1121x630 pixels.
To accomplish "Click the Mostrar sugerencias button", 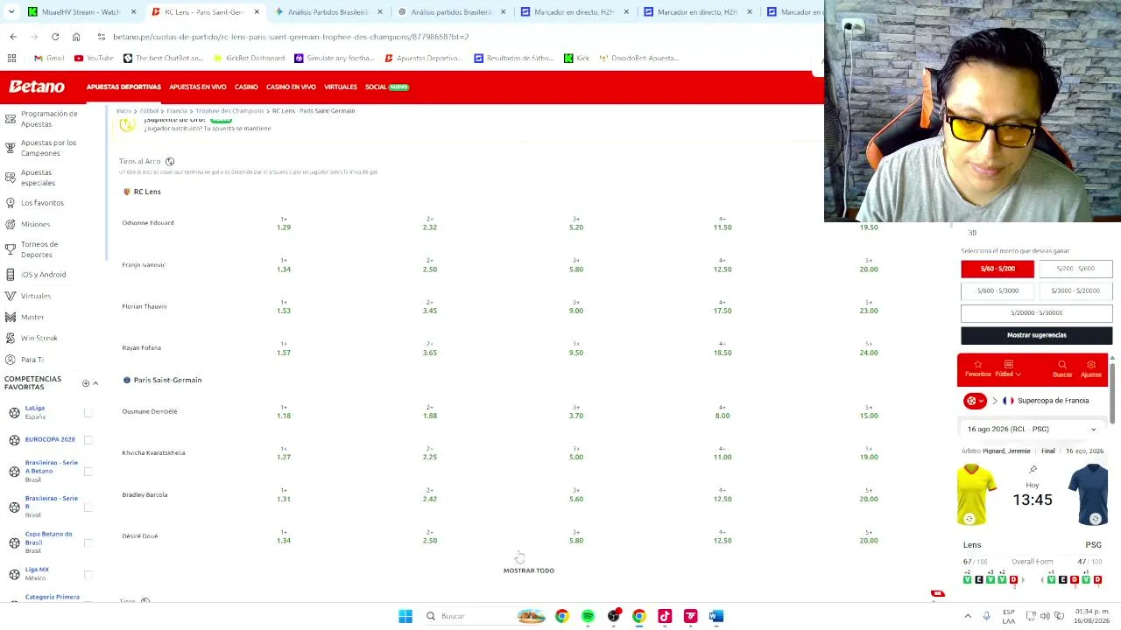I will pyautogui.click(x=1037, y=335).
